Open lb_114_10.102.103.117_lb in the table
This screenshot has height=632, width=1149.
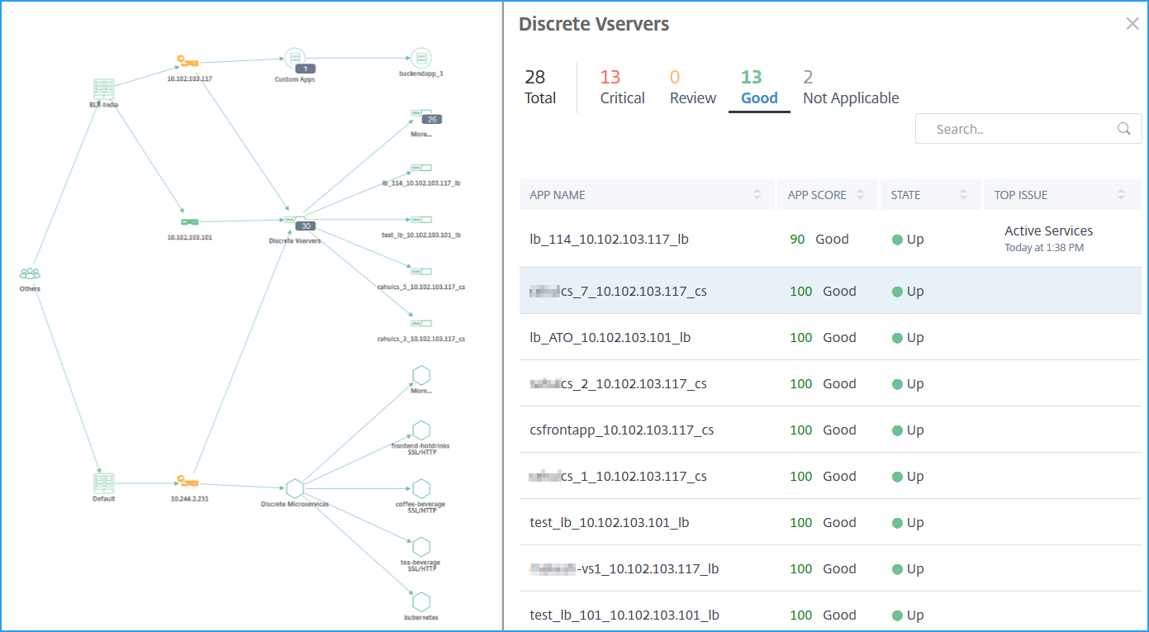pyautogui.click(x=609, y=240)
